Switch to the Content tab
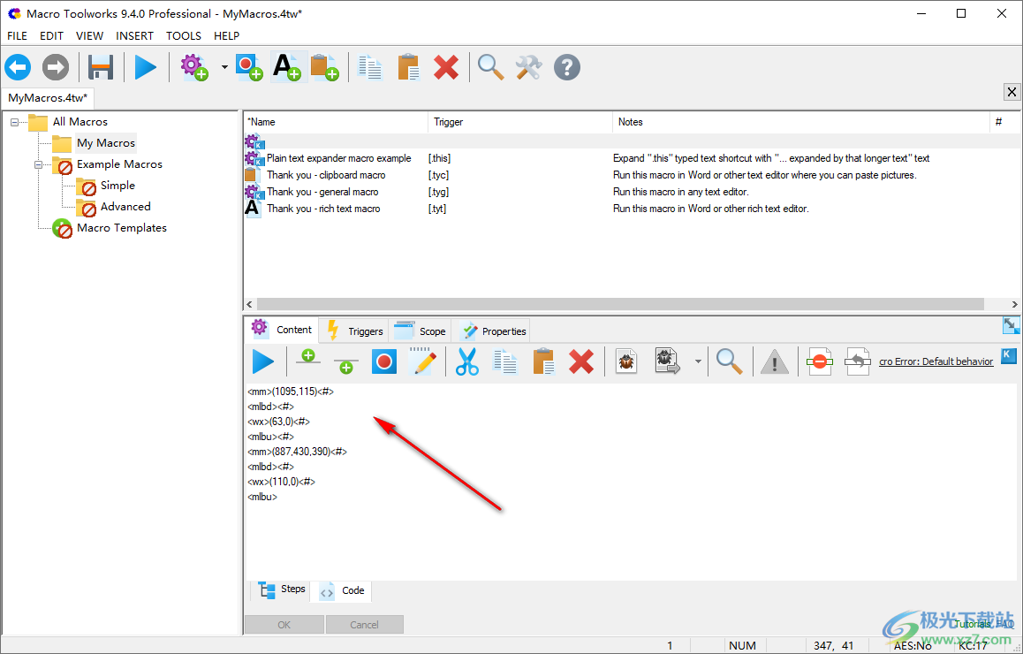Image resolution: width=1023 pixels, height=654 pixels. click(281, 330)
